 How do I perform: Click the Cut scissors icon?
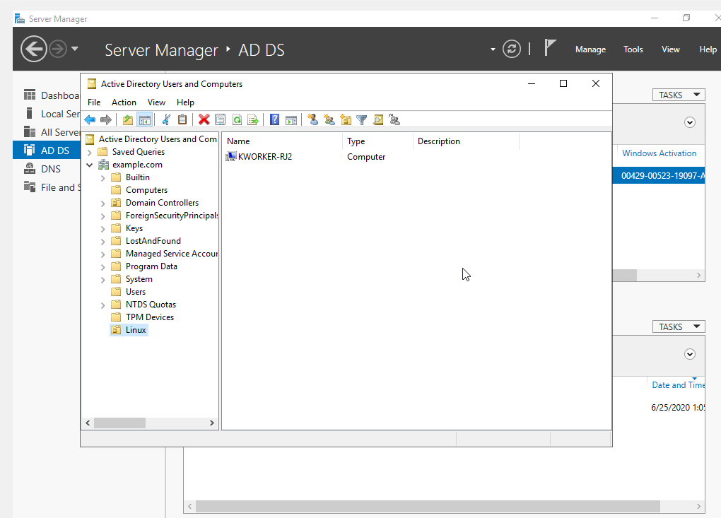point(166,120)
